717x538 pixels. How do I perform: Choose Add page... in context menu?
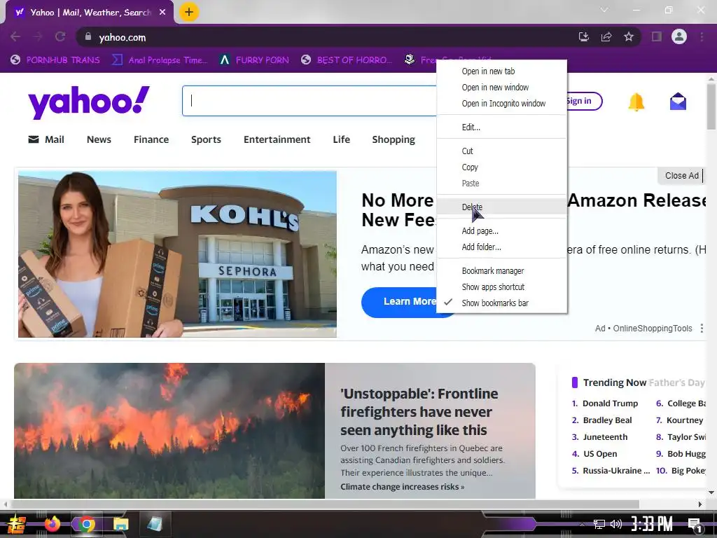pyautogui.click(x=501, y=231)
